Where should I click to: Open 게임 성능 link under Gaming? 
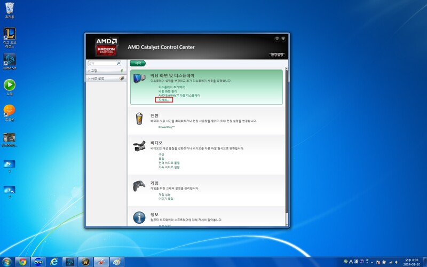pos(164,194)
